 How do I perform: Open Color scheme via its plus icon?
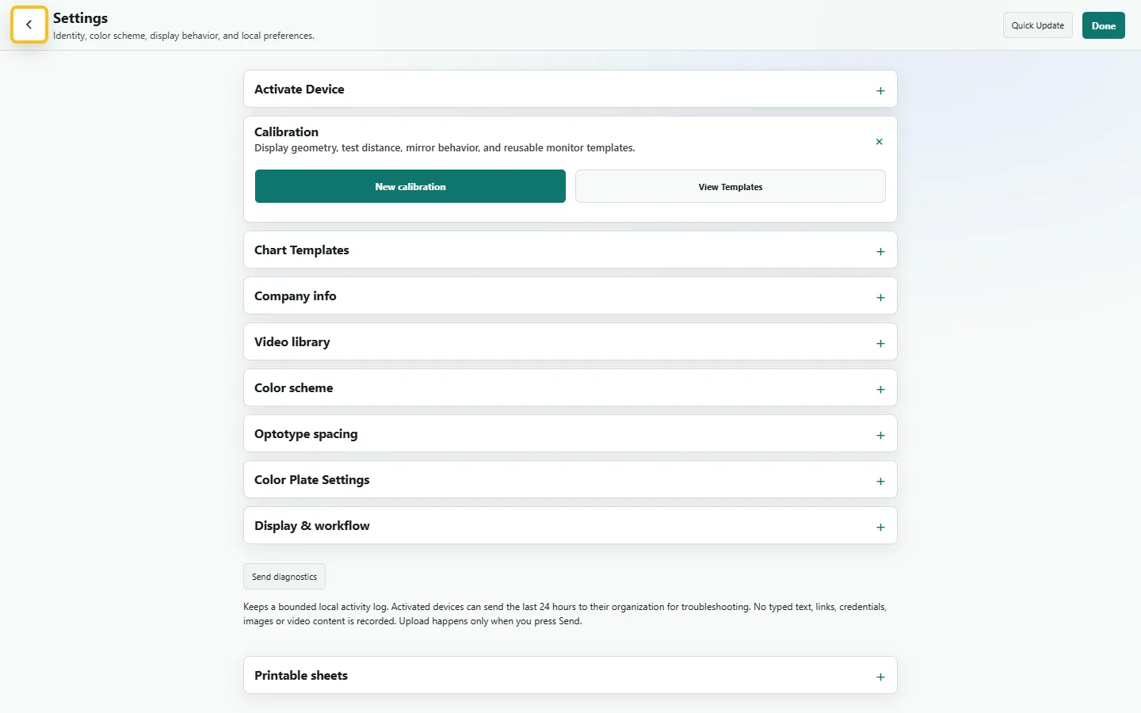(x=880, y=389)
